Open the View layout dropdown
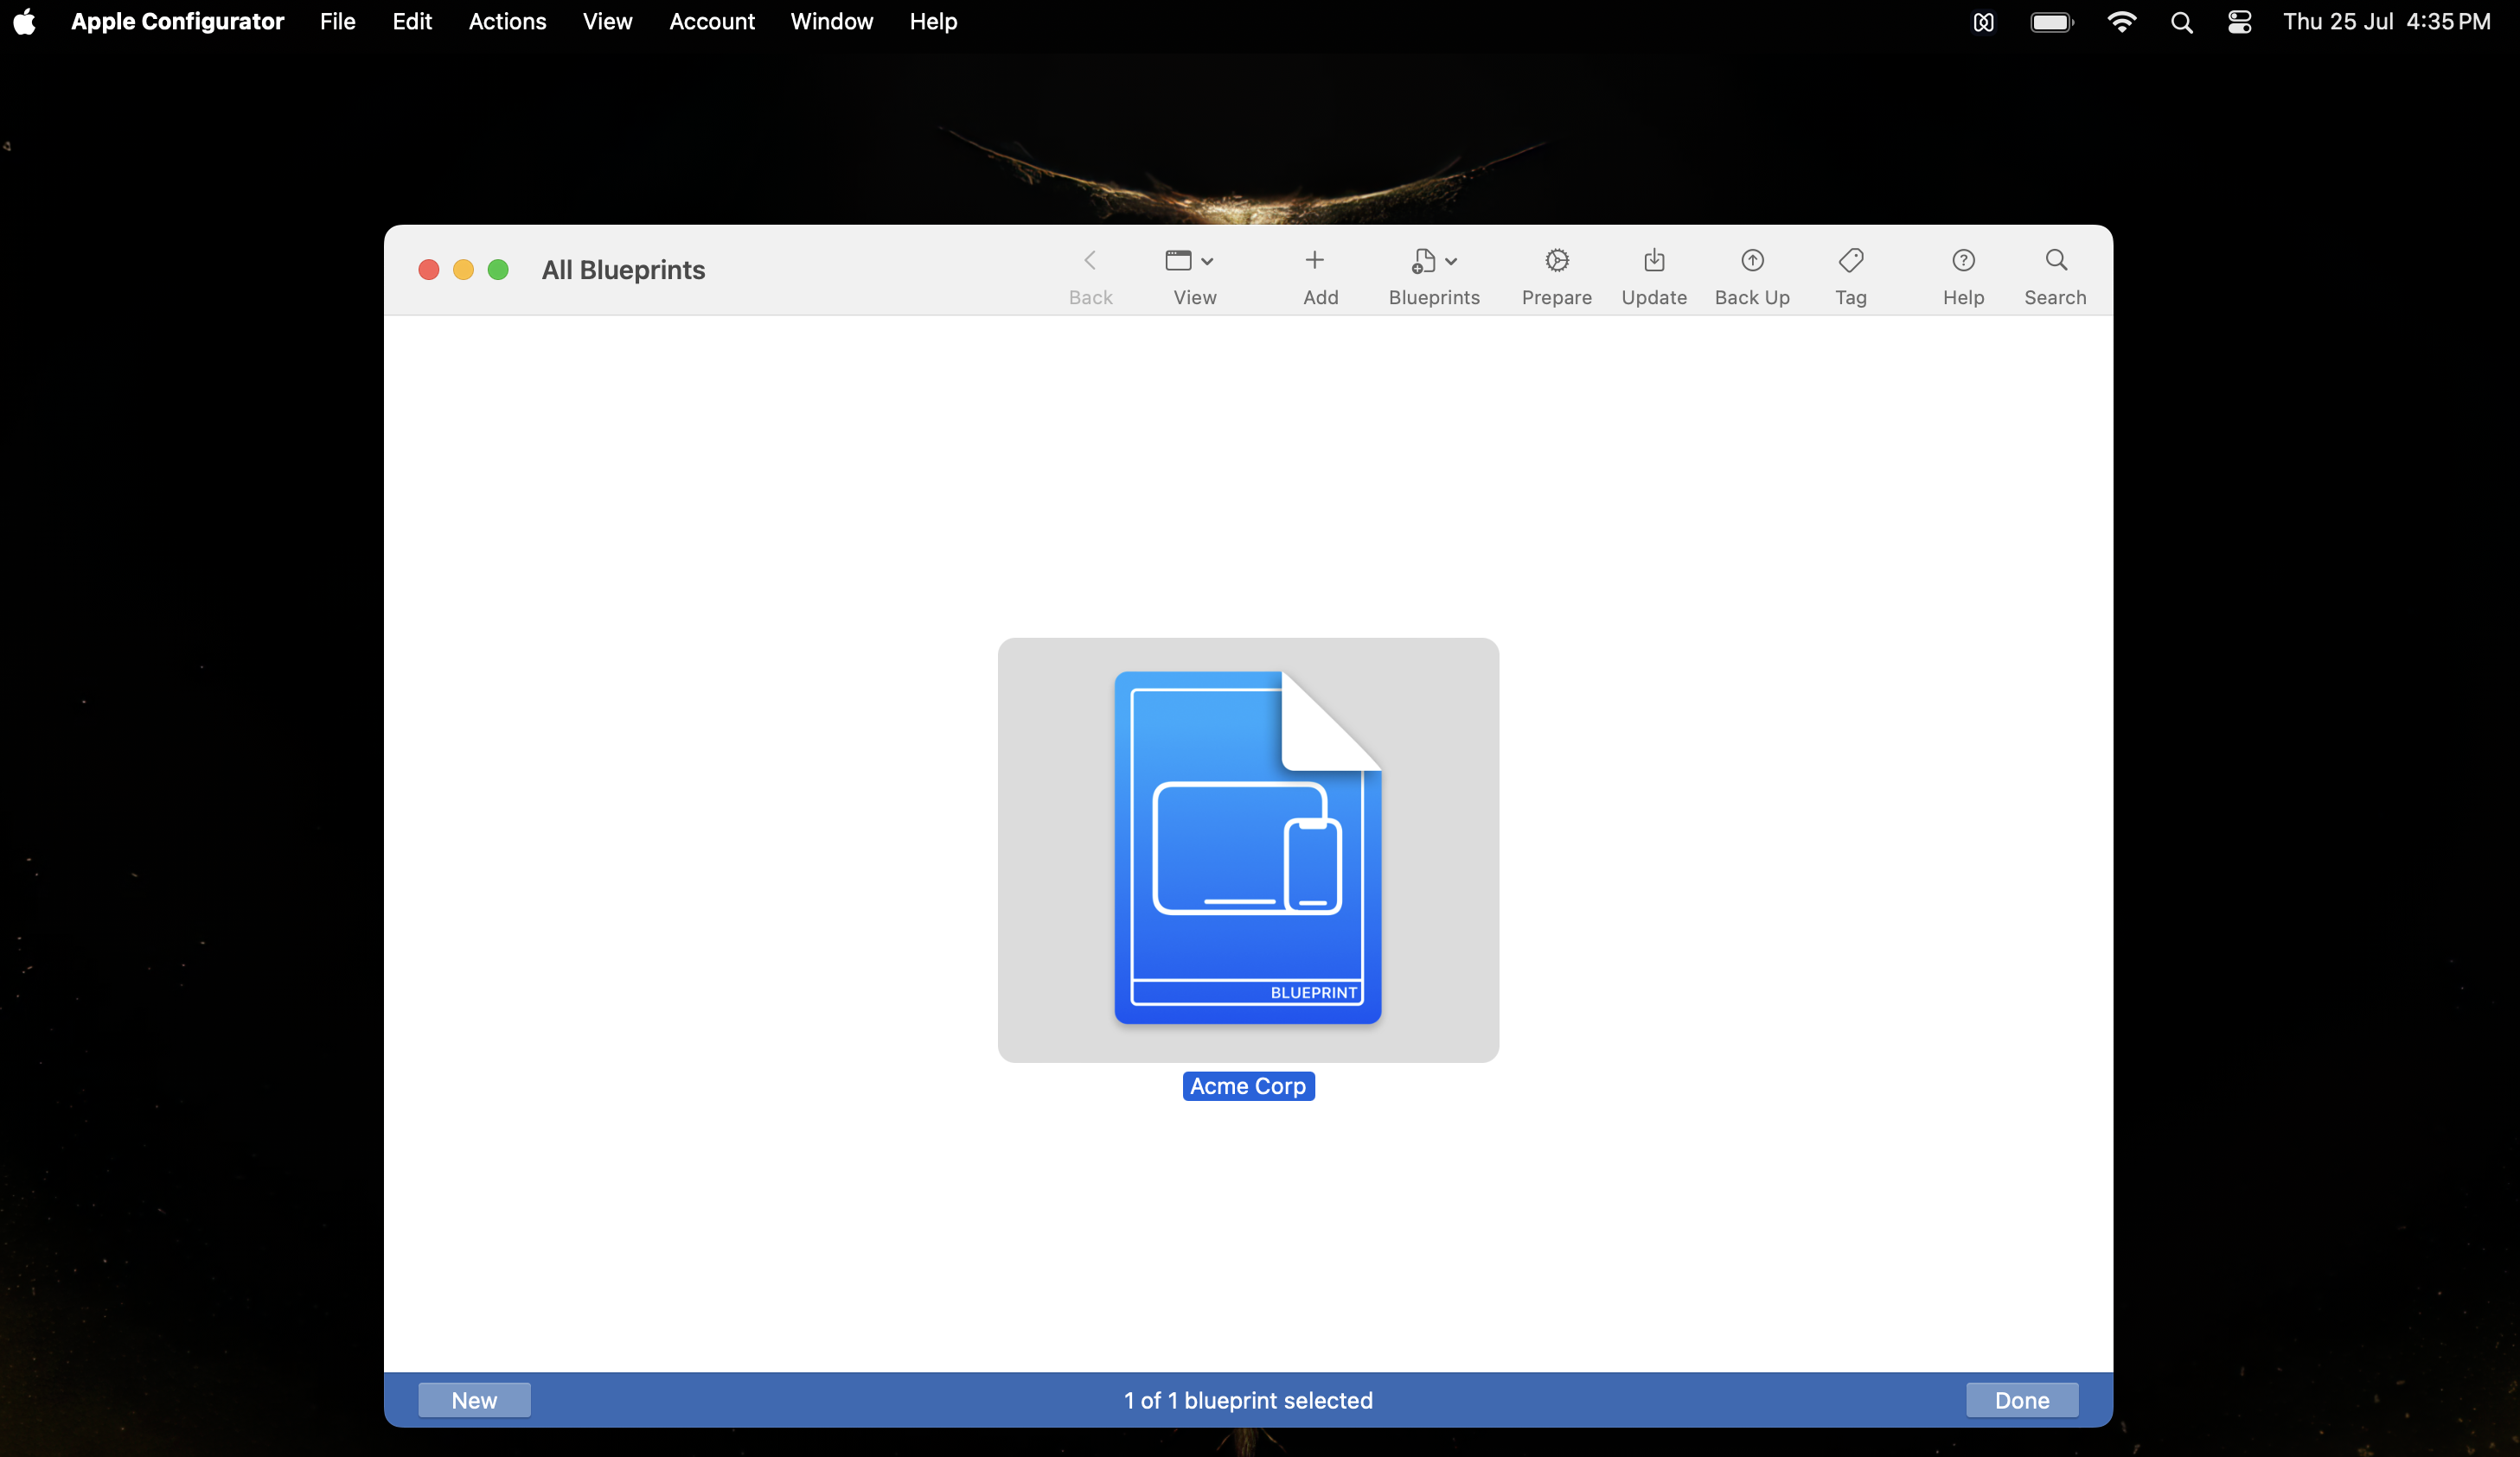Viewport: 2520px width, 1457px height. (1189, 262)
